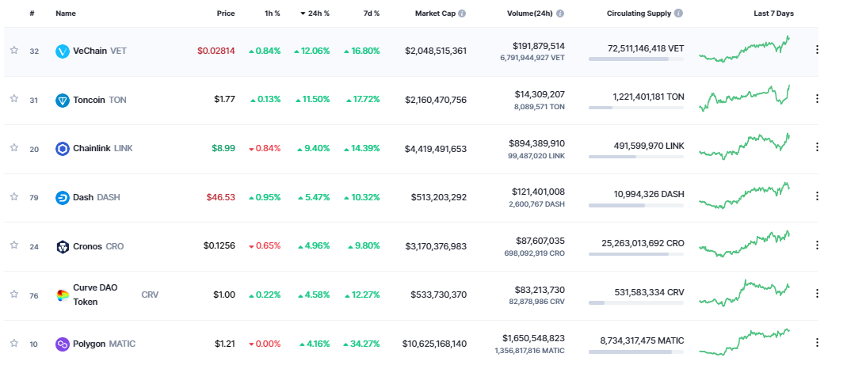Star Dash for the watchlist
Screen dimensions: 847x365
click(14, 196)
